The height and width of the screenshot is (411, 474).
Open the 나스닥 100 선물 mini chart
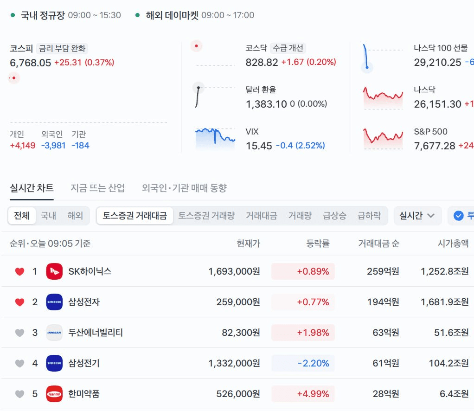383,58
